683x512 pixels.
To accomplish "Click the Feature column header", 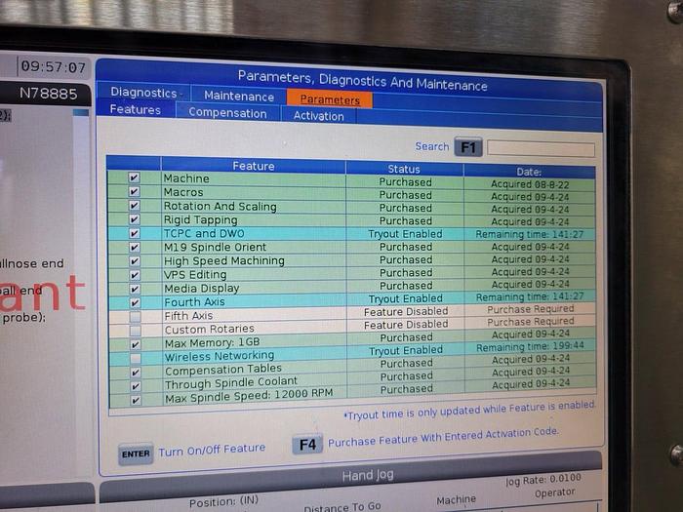I will 254,166.
